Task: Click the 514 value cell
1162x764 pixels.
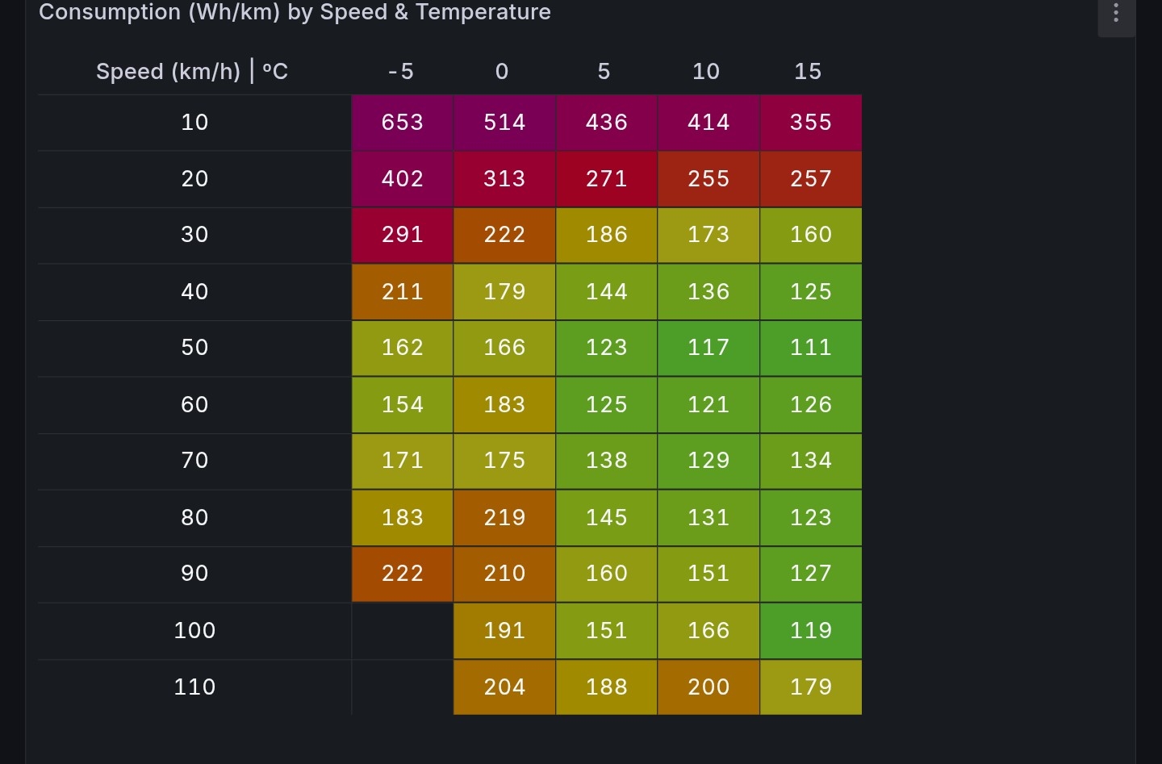Action: click(504, 123)
